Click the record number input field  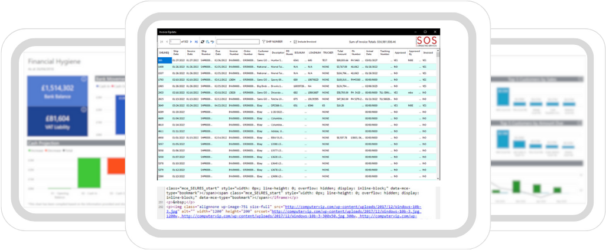tap(175, 42)
